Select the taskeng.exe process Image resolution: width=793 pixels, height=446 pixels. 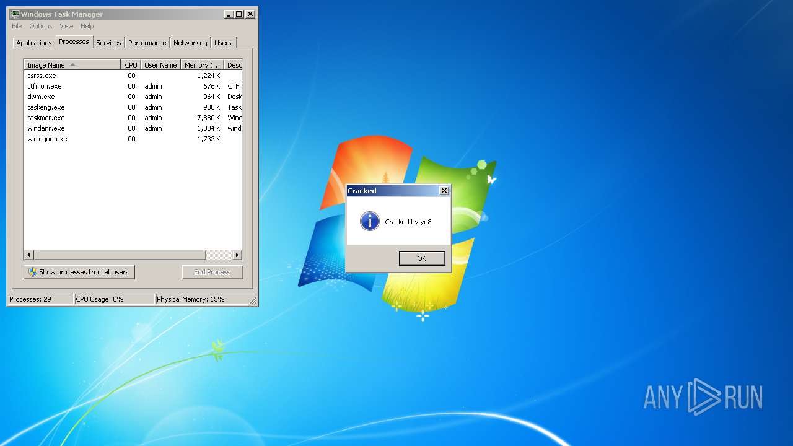tap(133, 107)
